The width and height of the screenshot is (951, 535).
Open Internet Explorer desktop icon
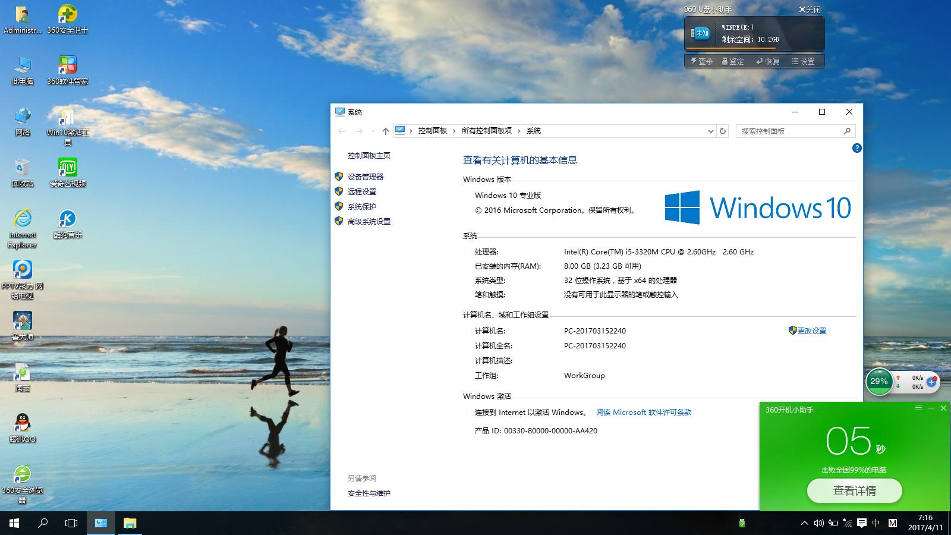coord(23,228)
